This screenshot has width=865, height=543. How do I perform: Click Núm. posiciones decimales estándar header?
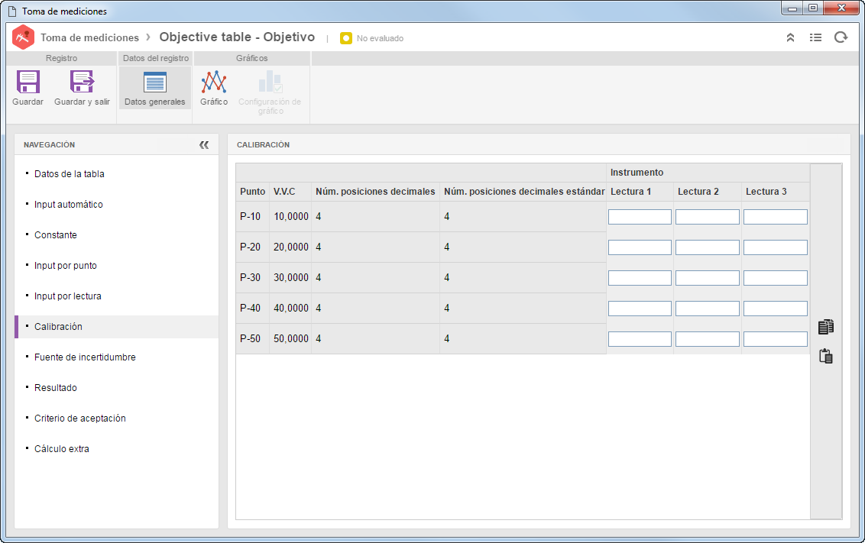pyautogui.click(x=524, y=191)
